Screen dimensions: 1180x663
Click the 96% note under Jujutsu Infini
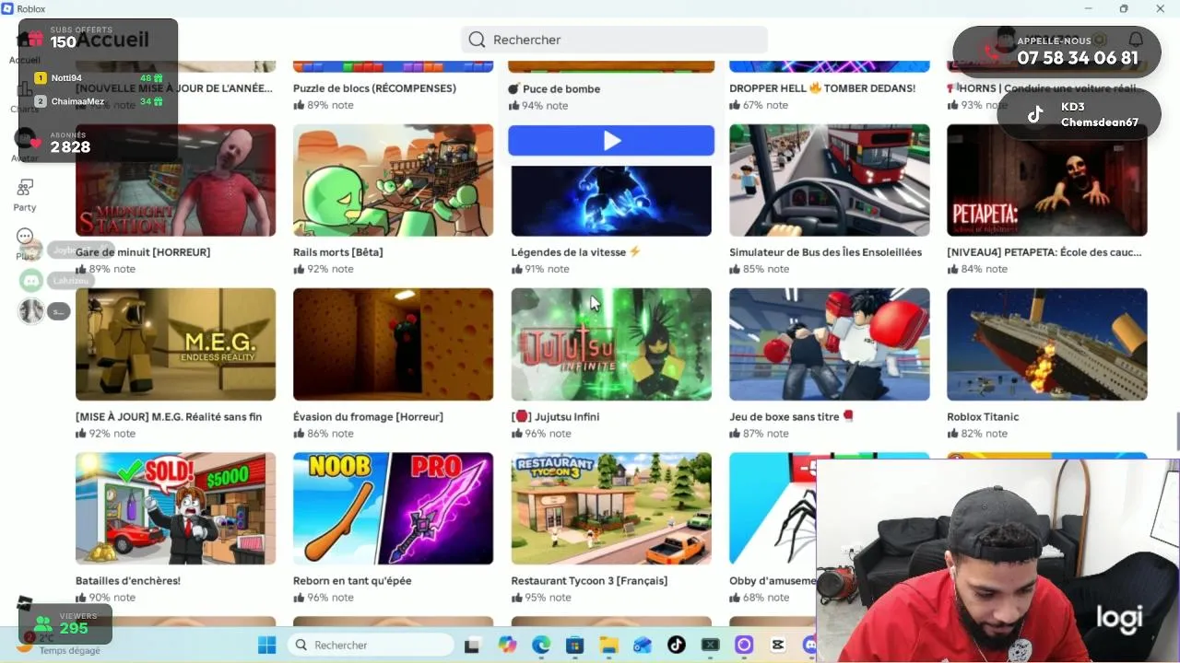click(x=541, y=434)
